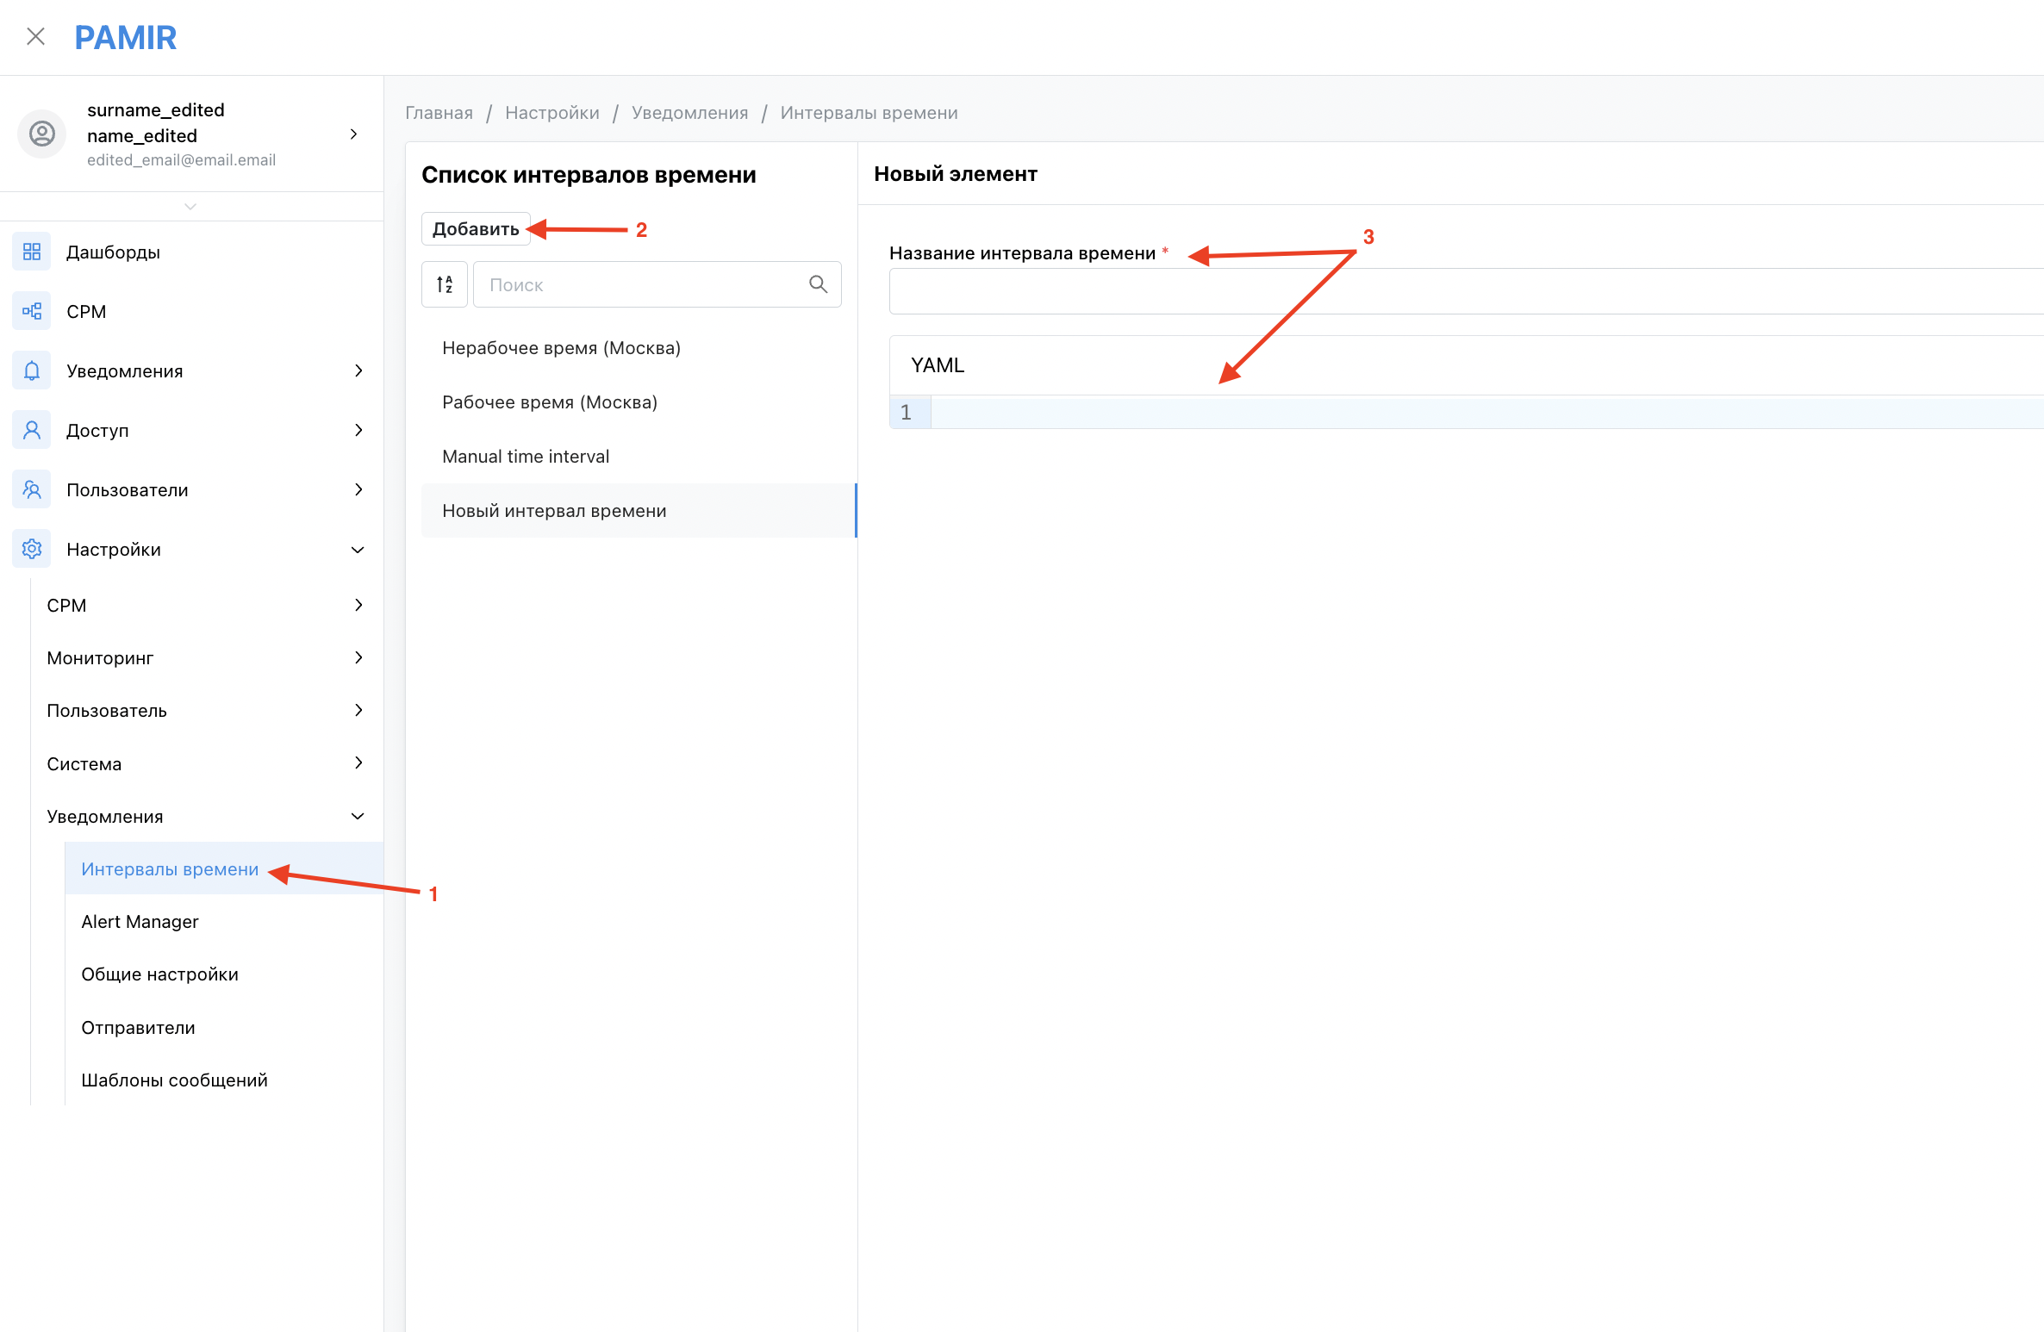Click Интервалы времени breadcrumb

pyautogui.click(x=869, y=113)
